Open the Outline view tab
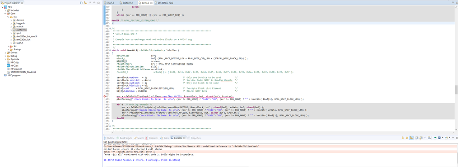458x167 pixels. pos(109,138)
